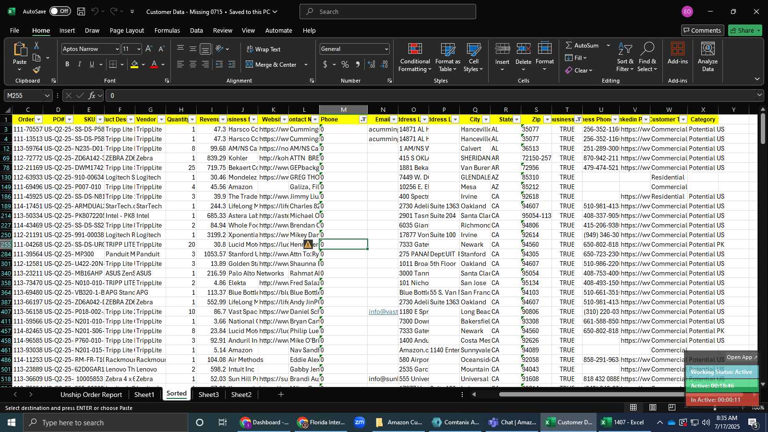Open the 1407 - Excel taskbar window
The width and height of the screenshot is (768, 432).
[624, 422]
